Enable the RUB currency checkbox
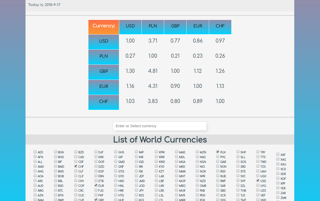320x201 pixels. 218,176
